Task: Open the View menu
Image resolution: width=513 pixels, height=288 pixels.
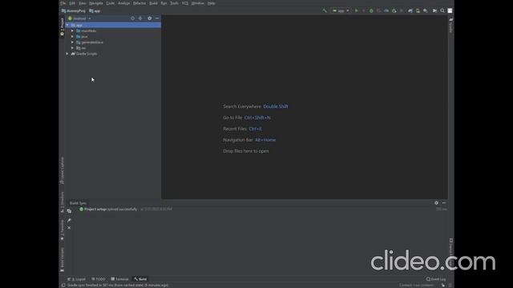Action: (82, 3)
